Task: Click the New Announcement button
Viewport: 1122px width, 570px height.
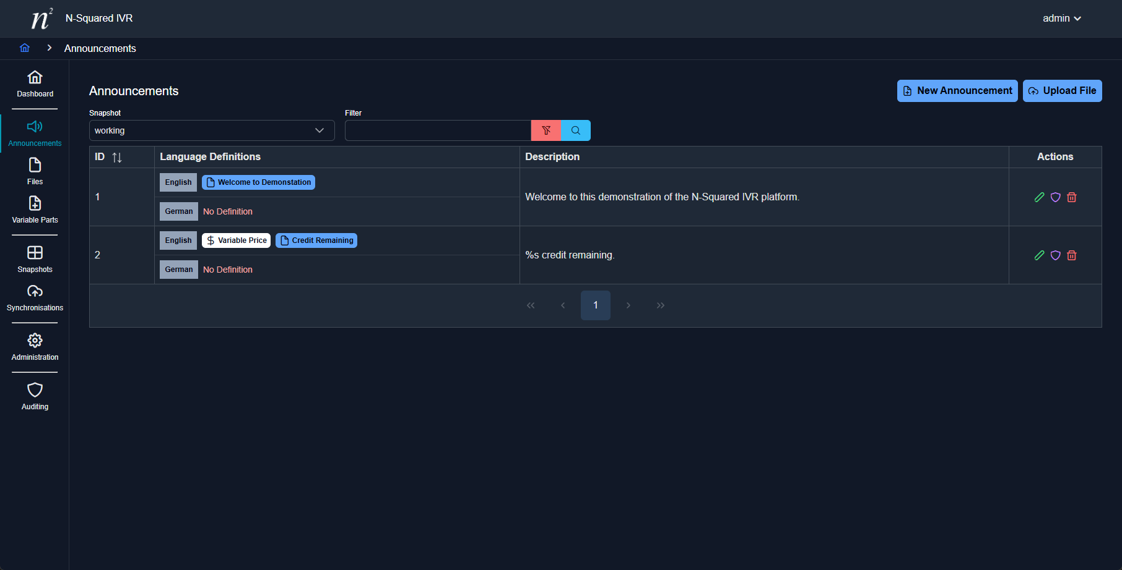Action: click(x=957, y=91)
